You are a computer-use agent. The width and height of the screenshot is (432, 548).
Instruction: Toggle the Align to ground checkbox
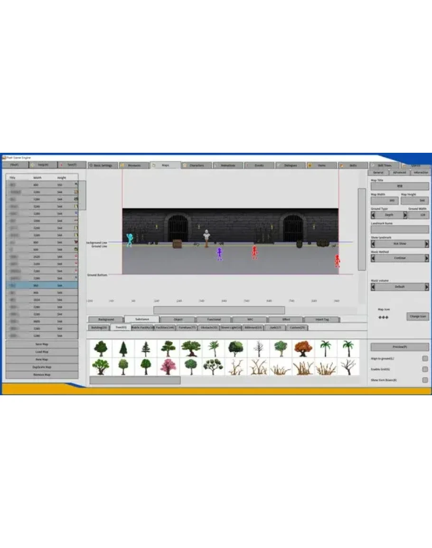point(425,359)
